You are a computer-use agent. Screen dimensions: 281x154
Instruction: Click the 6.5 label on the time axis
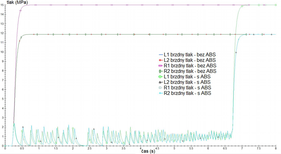(225, 148)
